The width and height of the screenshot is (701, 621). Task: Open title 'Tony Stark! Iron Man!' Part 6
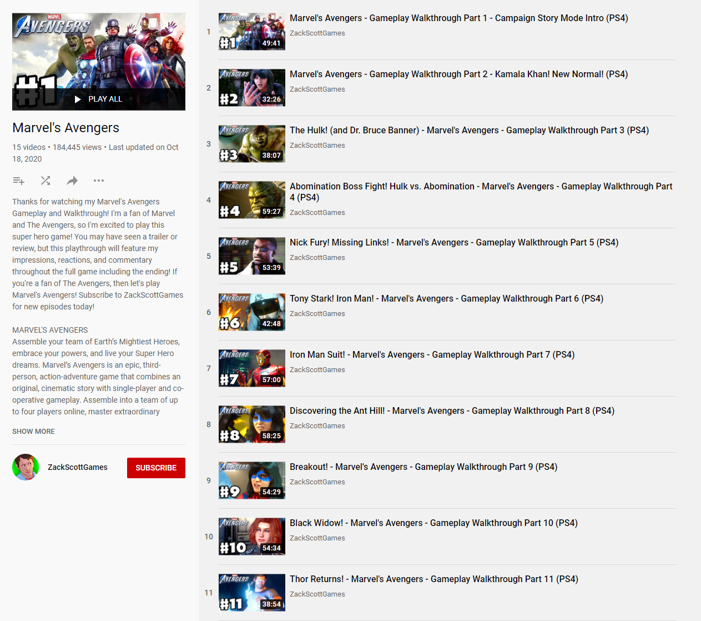pyautogui.click(x=446, y=299)
